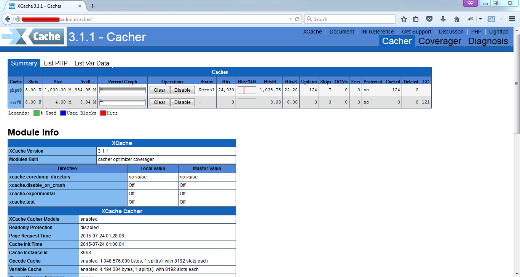Close the XCache 3.1.1 - Cacher tab

coord(81,6)
